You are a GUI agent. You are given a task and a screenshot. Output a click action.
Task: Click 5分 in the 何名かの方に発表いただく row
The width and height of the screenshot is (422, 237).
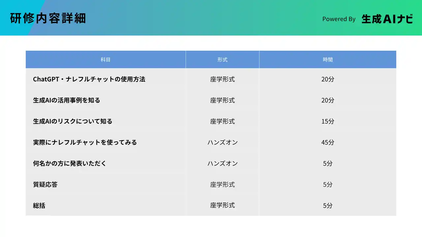click(328, 163)
